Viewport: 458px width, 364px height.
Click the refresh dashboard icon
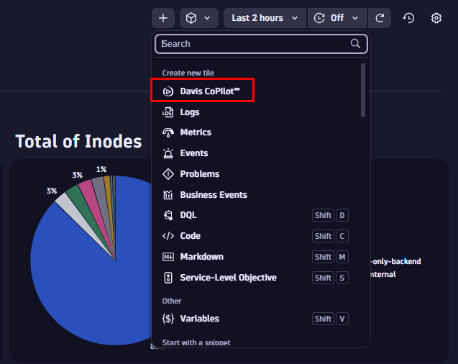click(x=380, y=18)
